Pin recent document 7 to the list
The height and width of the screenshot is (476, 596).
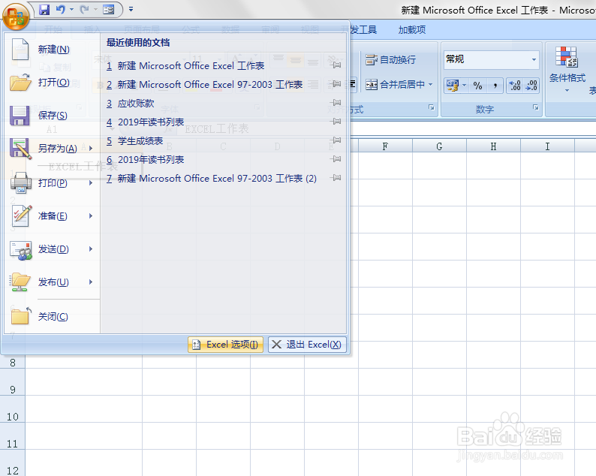(336, 177)
